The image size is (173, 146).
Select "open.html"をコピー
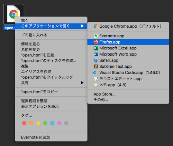(x=51, y=92)
